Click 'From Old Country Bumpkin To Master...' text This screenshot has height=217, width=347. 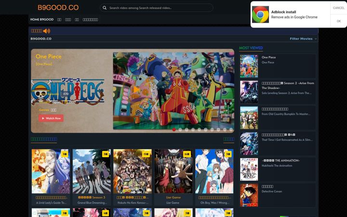click(286, 114)
